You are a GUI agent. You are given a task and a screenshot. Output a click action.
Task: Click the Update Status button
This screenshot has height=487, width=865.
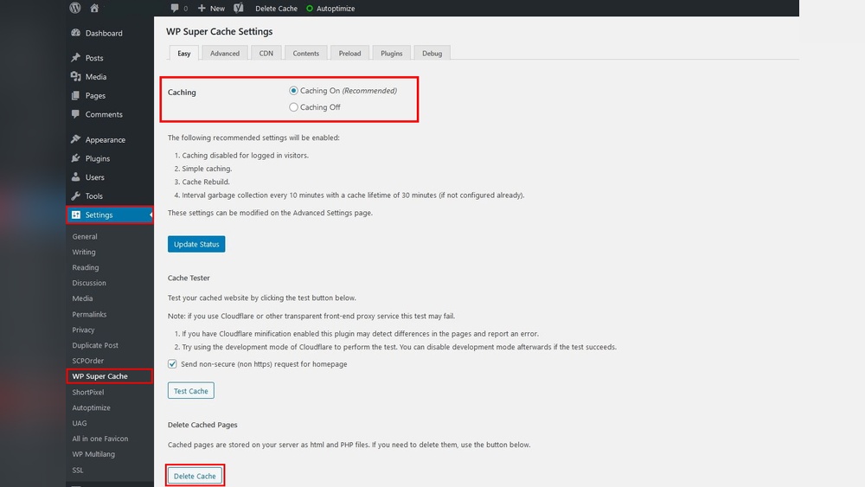pyautogui.click(x=196, y=244)
